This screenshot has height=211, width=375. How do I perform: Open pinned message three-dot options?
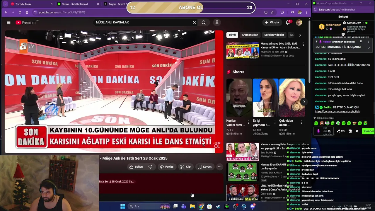[369, 42]
